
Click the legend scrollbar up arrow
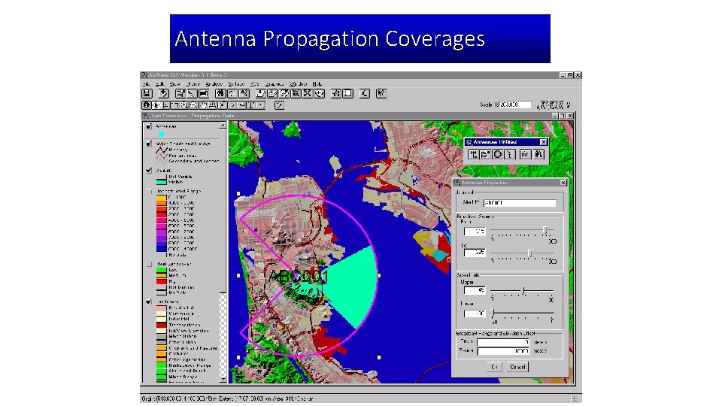[223, 126]
